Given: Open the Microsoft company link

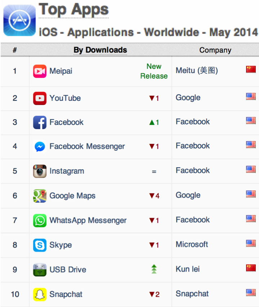Looking at the screenshot, I should click(x=192, y=244).
